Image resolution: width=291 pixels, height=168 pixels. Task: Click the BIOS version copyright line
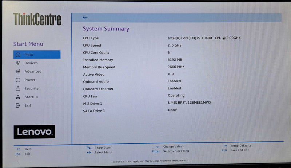(151, 161)
